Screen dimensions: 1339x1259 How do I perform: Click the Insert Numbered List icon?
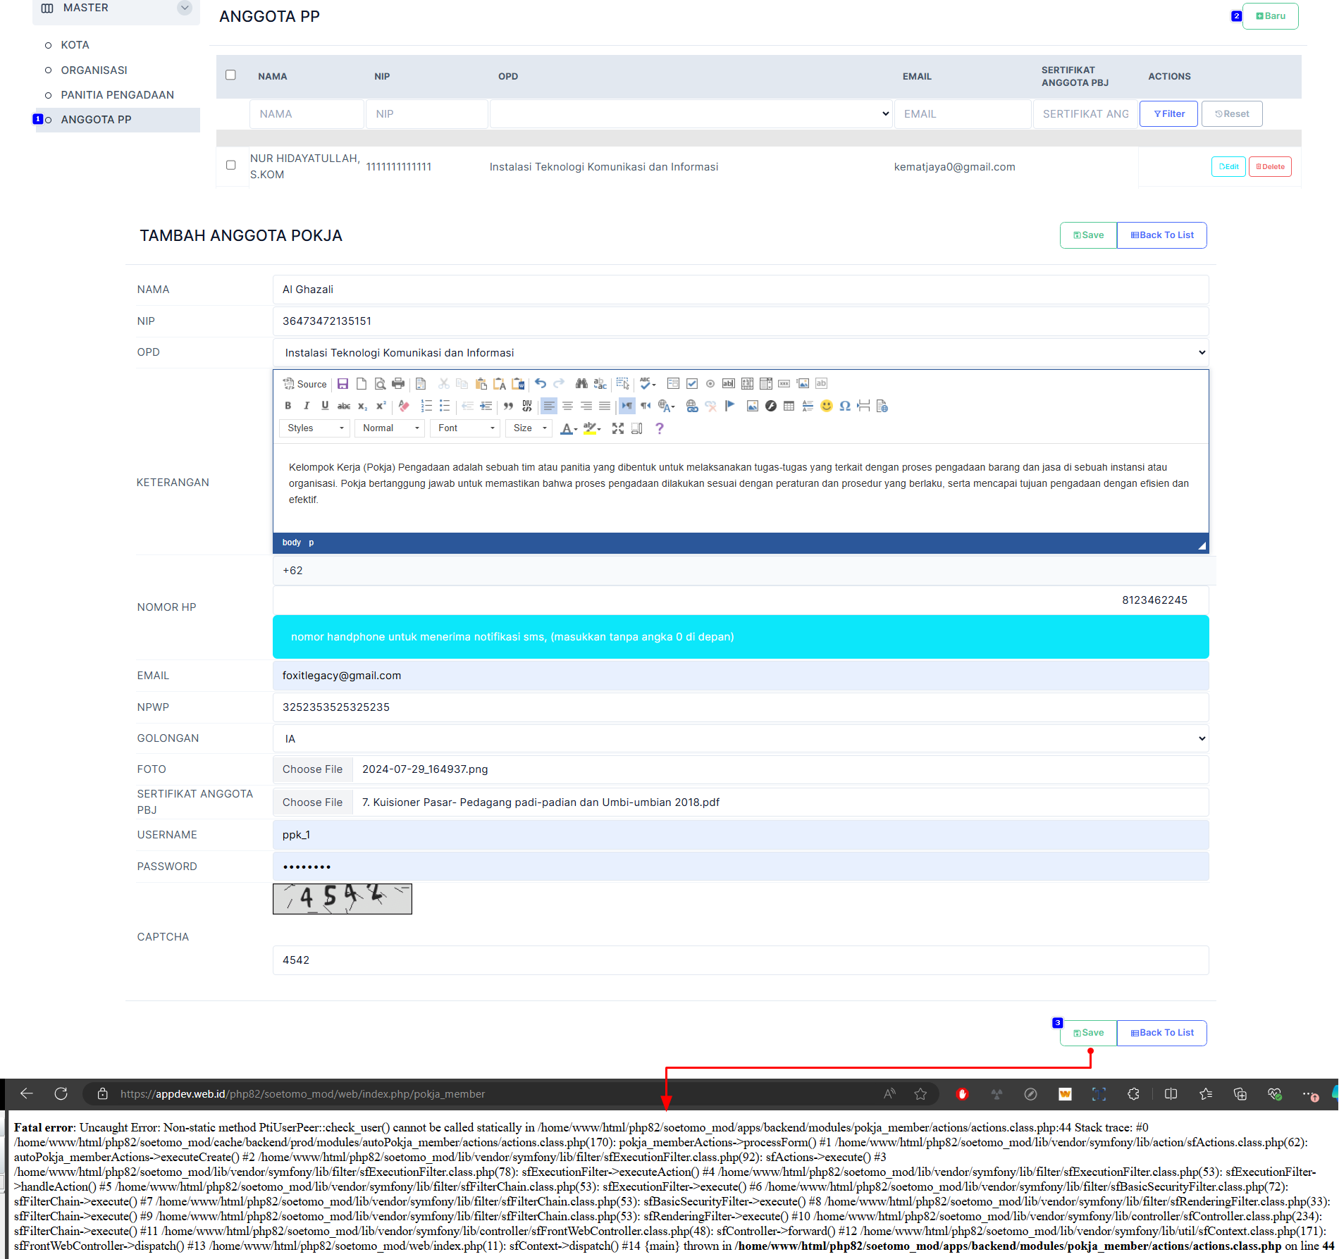point(426,406)
